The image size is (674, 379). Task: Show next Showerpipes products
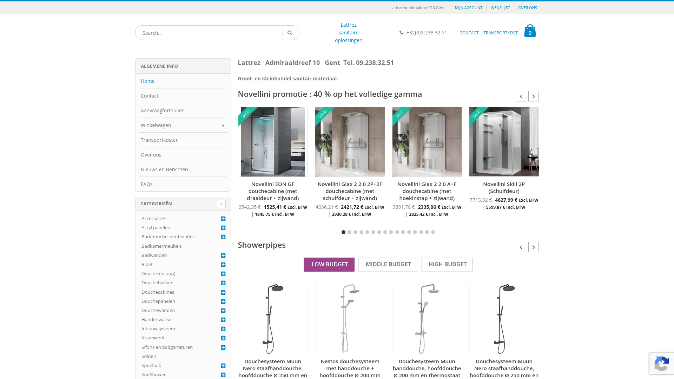[534, 247]
